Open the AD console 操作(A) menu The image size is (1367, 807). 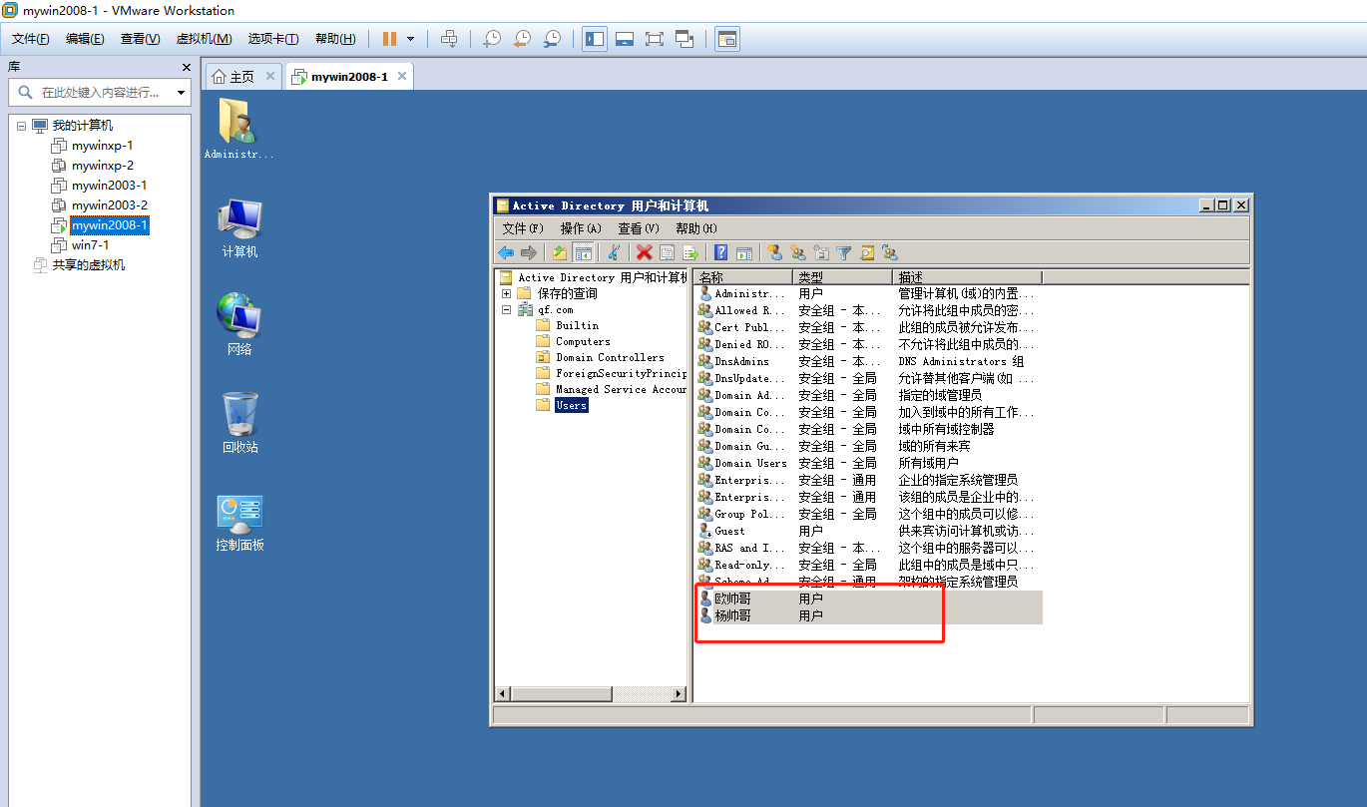coord(580,228)
